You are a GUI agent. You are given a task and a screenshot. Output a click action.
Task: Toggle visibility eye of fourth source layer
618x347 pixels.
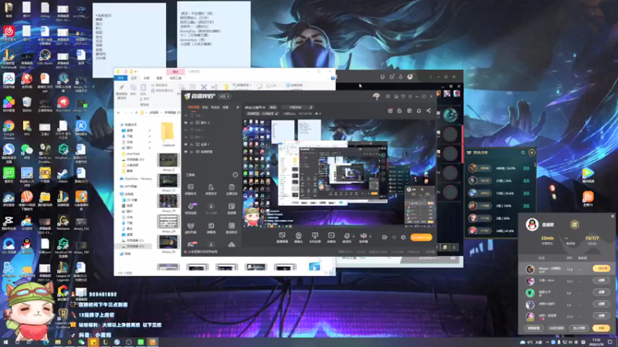(186, 137)
